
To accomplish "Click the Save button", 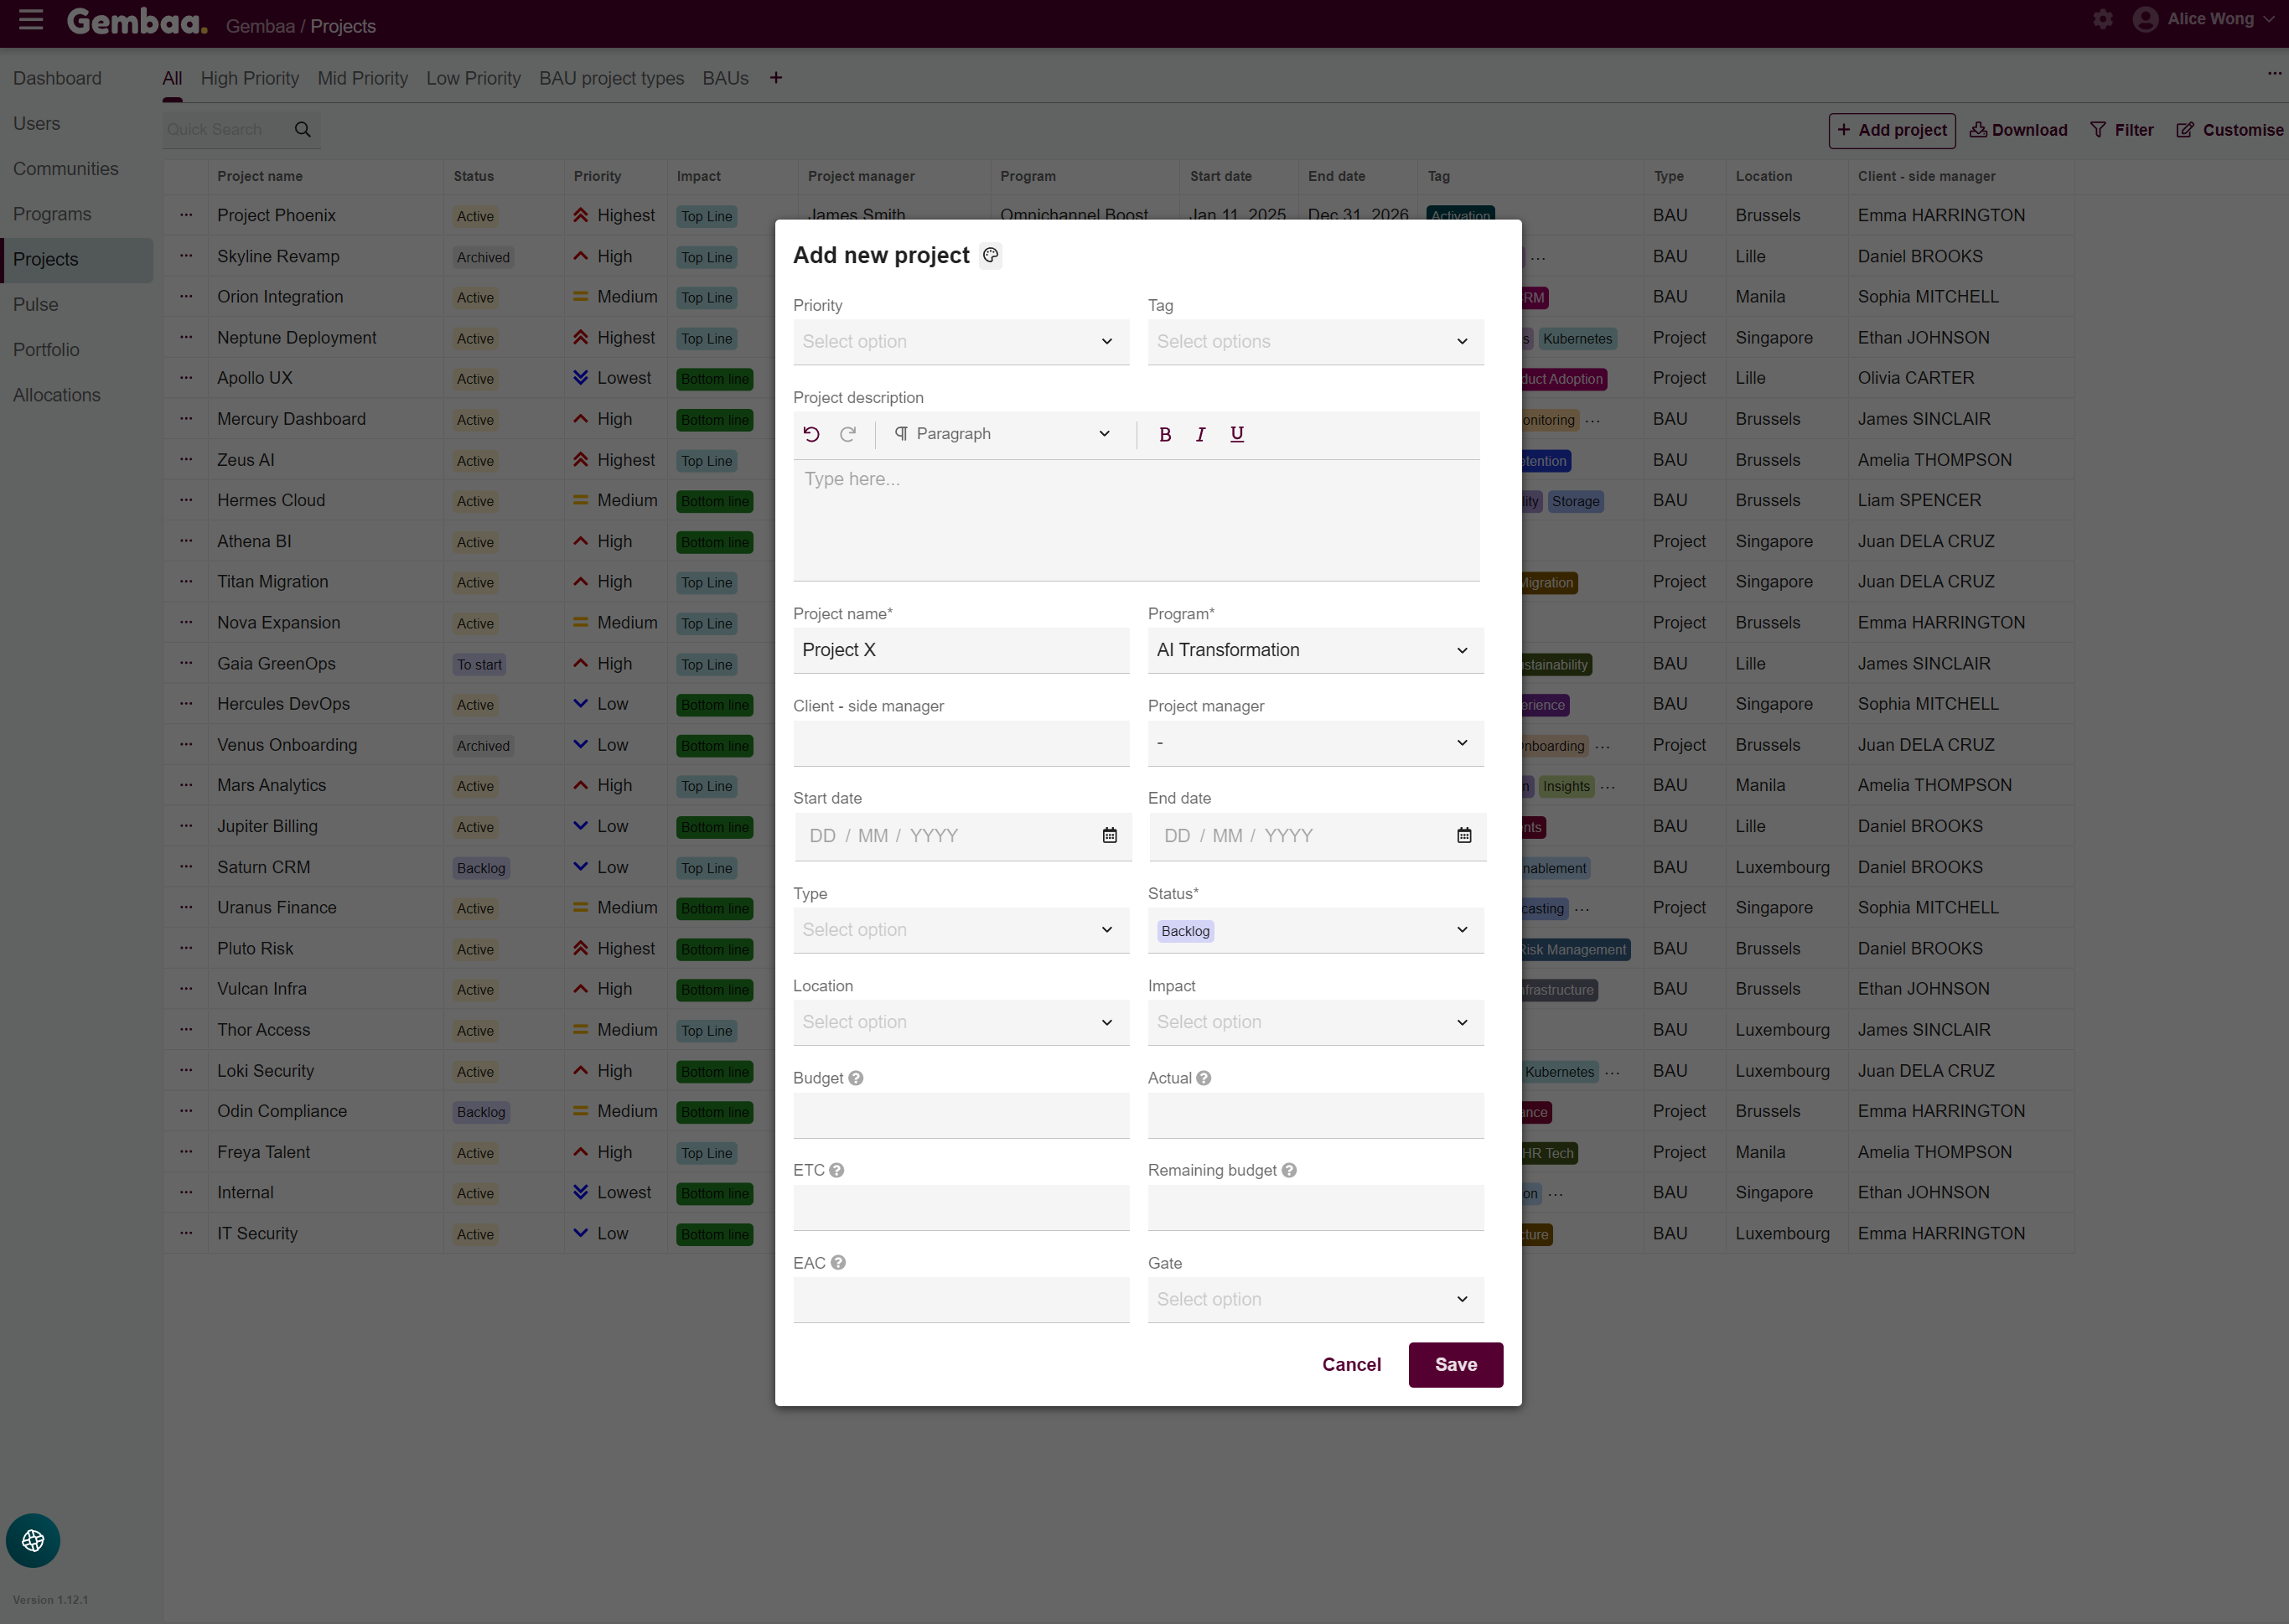I will (x=1455, y=1364).
